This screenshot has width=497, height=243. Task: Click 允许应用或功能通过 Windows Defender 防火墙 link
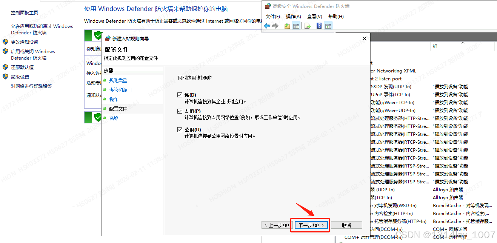point(42,29)
